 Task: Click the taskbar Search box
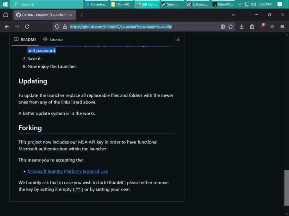[x=47, y=4]
